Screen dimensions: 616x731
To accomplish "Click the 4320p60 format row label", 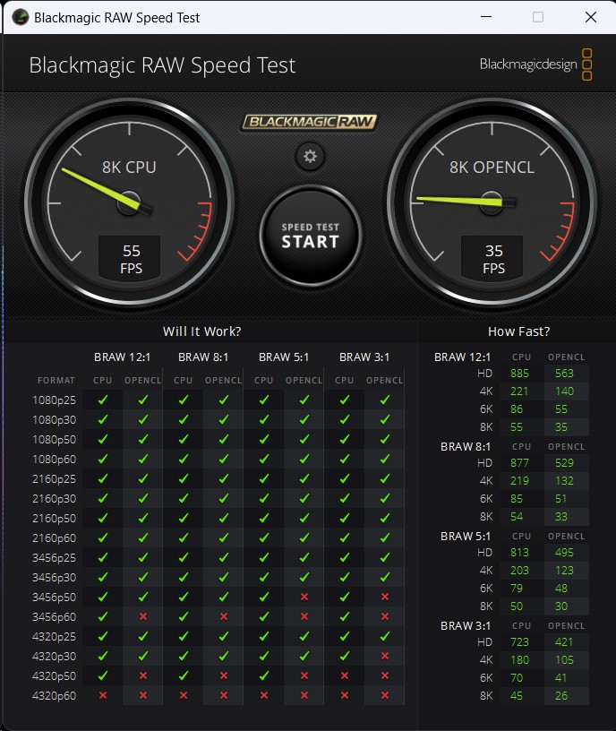I will [54, 695].
